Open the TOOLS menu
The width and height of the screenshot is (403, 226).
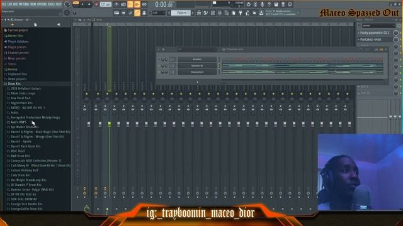pos(51,4)
